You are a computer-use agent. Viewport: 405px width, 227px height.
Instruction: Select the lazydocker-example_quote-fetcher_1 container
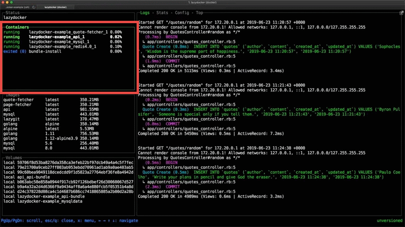pyautogui.click(x=68, y=32)
